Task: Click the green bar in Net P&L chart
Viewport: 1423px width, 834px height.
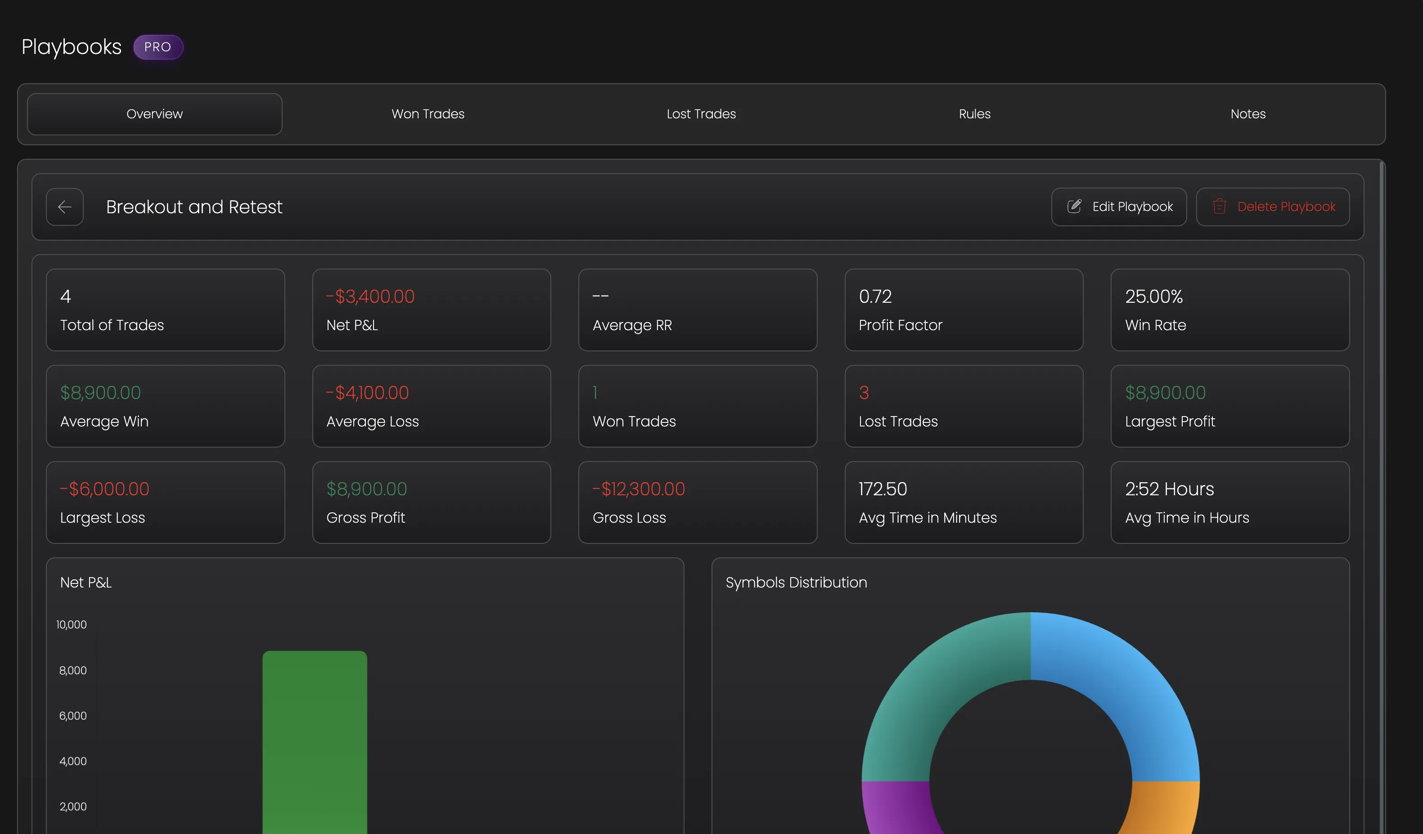Action: click(315, 742)
